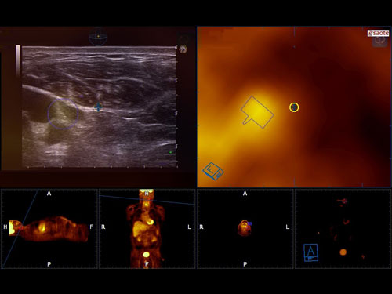Select the blue A orientation cube
392x294 pixels.
pos(310,252)
